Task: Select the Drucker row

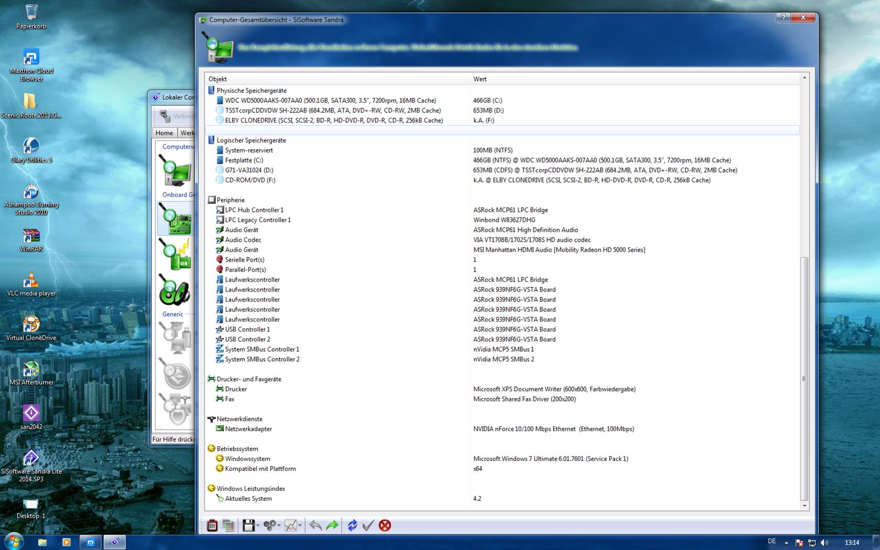Action: point(502,390)
